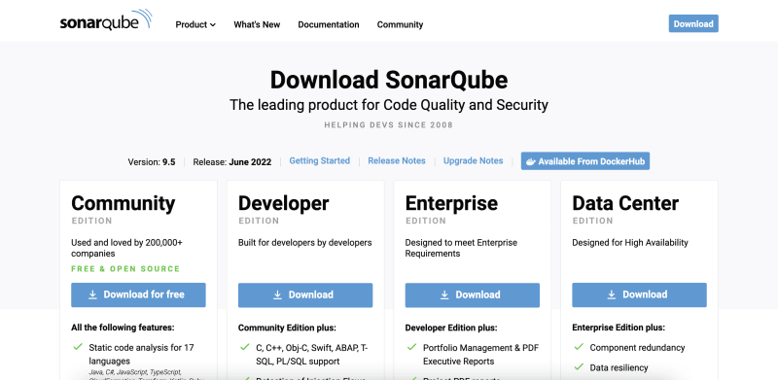Open the Product dropdown menu
Screen dimensions: 778x380
(x=195, y=24)
